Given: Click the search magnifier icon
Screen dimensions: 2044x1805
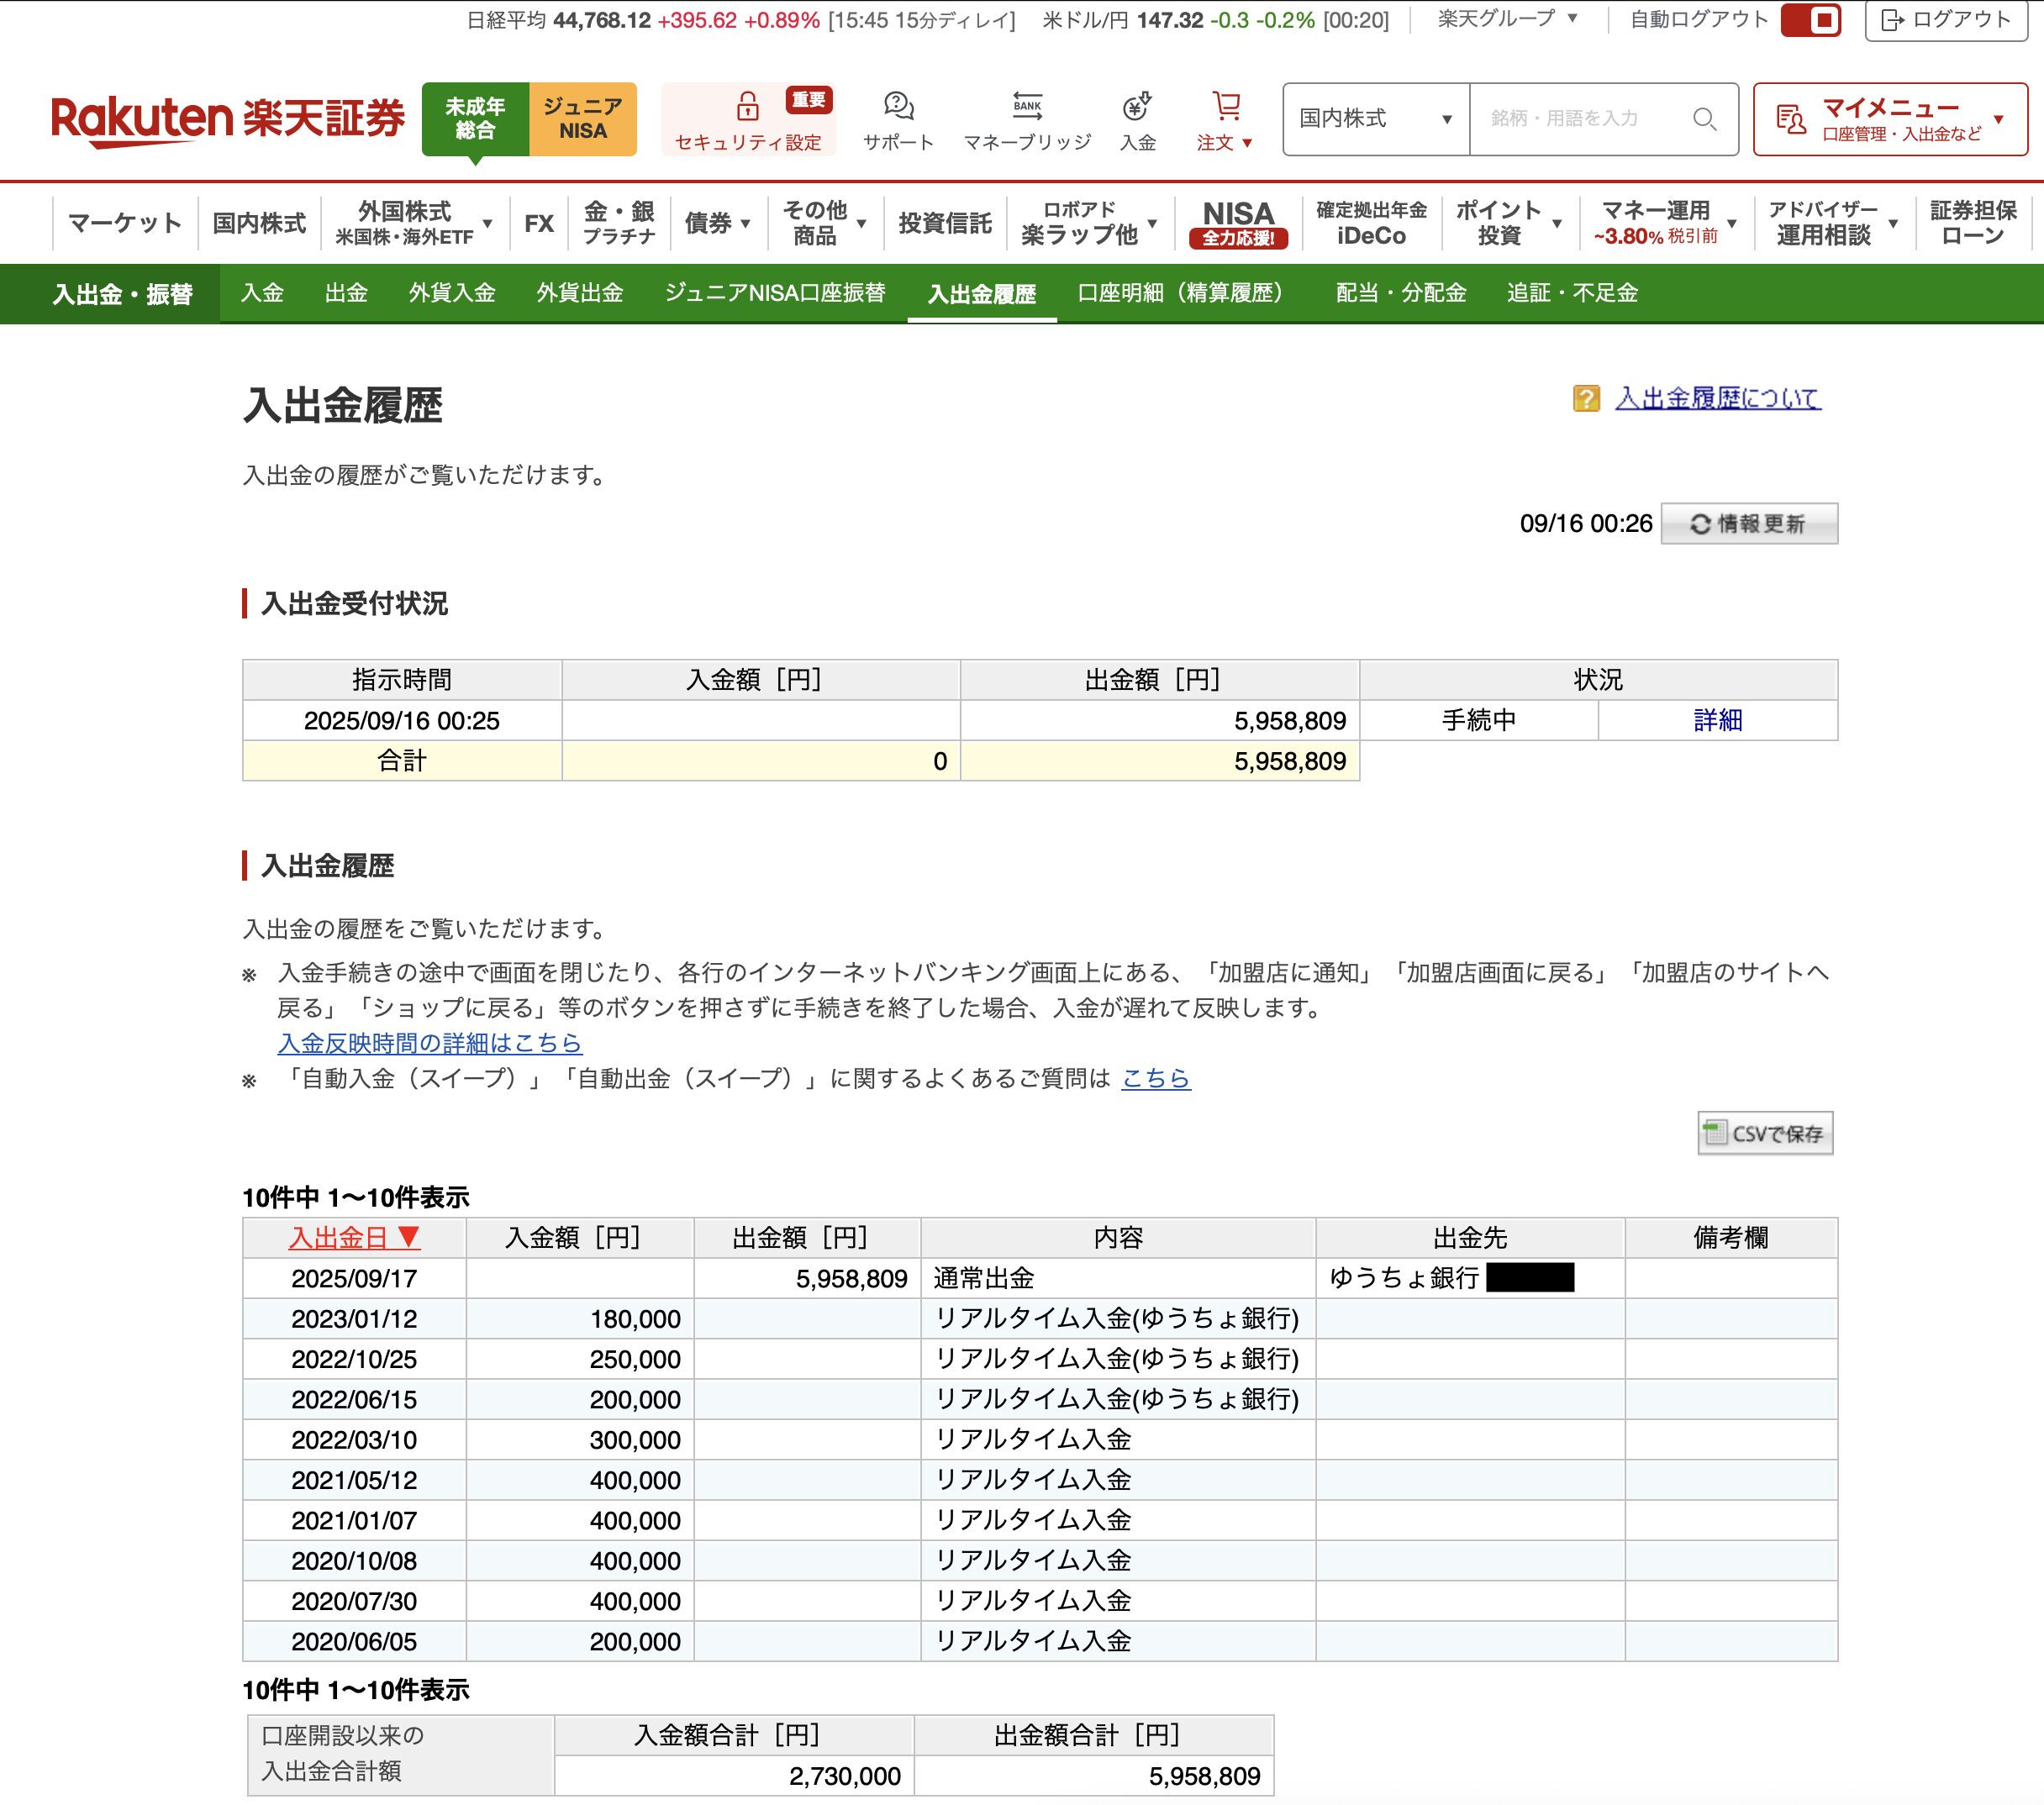Looking at the screenshot, I should (x=1704, y=119).
